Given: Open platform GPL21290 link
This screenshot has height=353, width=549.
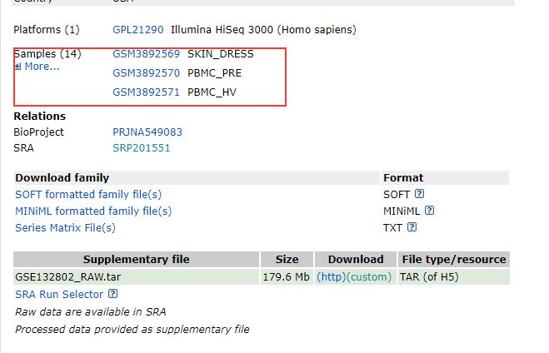Looking at the screenshot, I should 138,30.
